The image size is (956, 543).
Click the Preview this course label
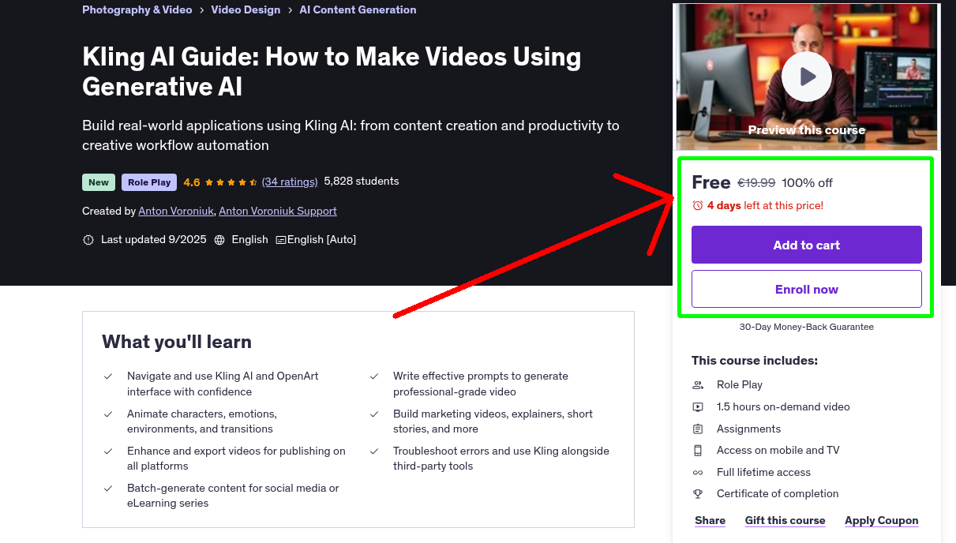point(807,130)
